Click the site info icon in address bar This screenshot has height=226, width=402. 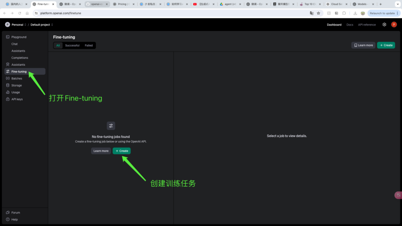pos(36,13)
